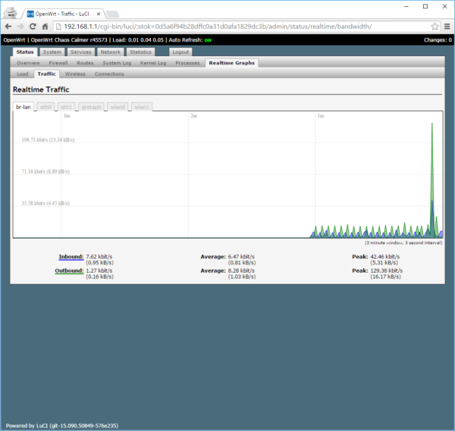Click the user profile icon in title bar
Screen dimensions: 455x431
(x=11, y=11)
